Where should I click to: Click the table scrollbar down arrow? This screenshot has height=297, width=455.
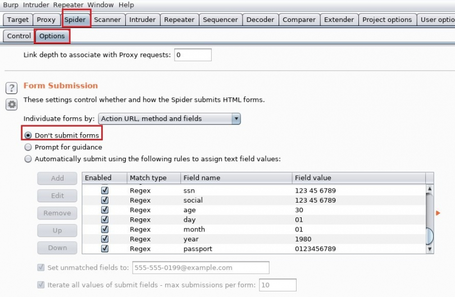click(430, 249)
